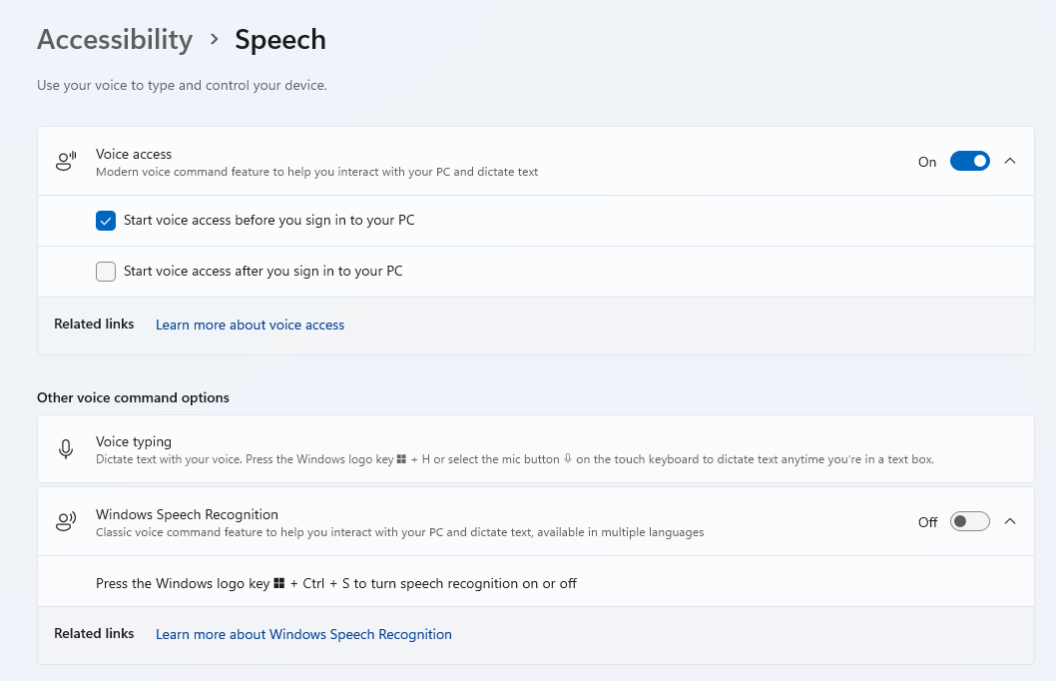Collapse the Windows Speech Recognition section chevron

point(1010,521)
